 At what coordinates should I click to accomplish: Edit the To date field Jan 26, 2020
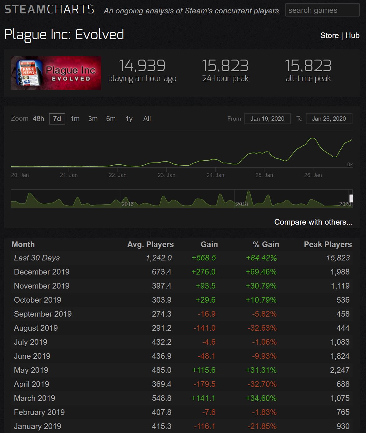329,119
